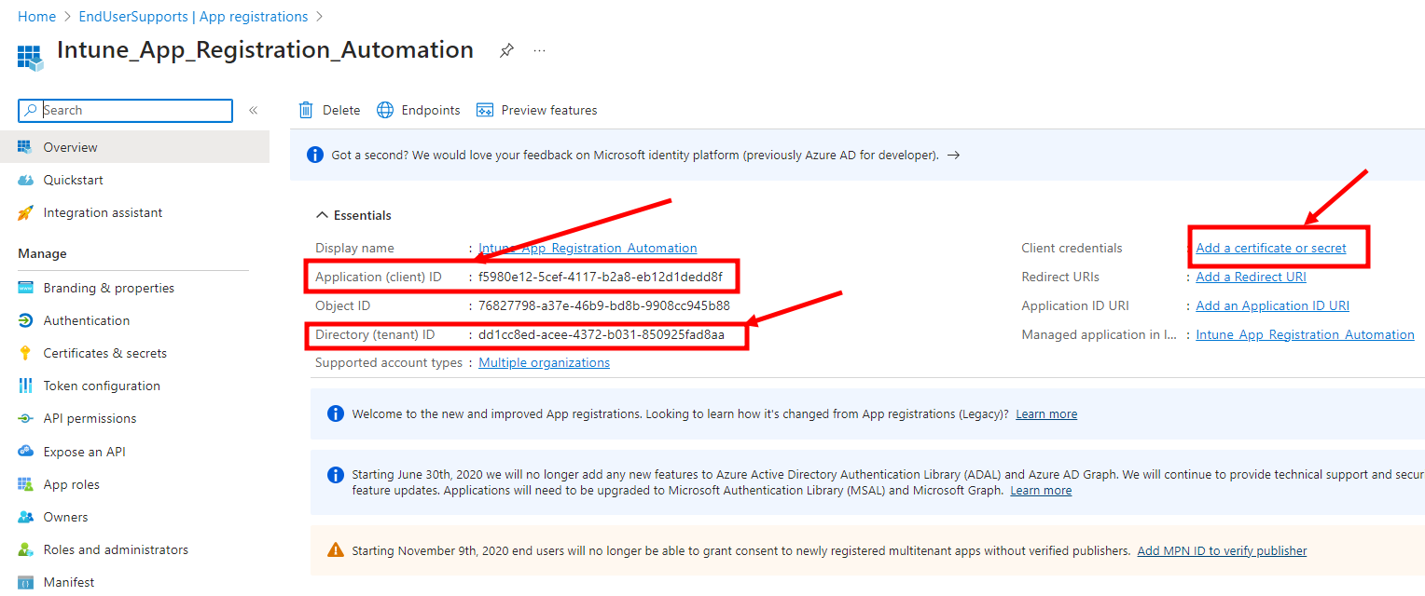
Task: Click Learn more about new App registrations
Action: [x=1046, y=414]
